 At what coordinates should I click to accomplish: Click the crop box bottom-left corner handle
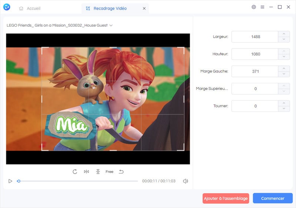[42, 151]
